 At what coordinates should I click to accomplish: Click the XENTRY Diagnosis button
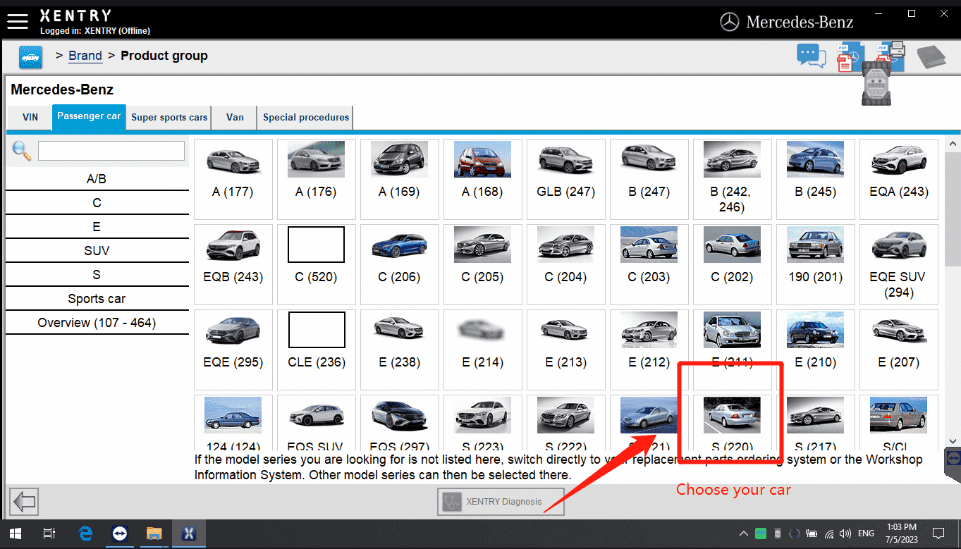501,502
